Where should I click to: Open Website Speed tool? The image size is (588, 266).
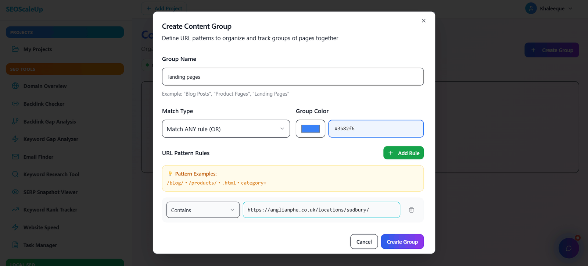(x=41, y=227)
